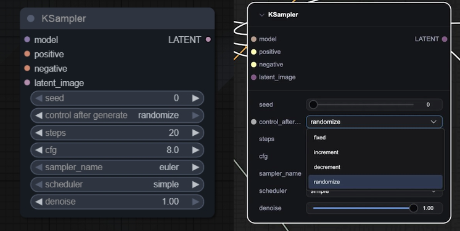Click the left KSampler node title
460x231 pixels.
[64, 18]
